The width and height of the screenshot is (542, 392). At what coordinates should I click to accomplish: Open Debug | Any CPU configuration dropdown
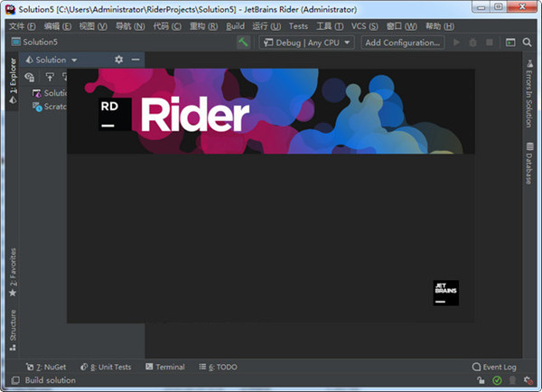click(306, 42)
